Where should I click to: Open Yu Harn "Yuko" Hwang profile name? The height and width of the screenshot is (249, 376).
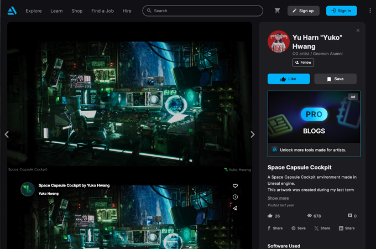317,41
